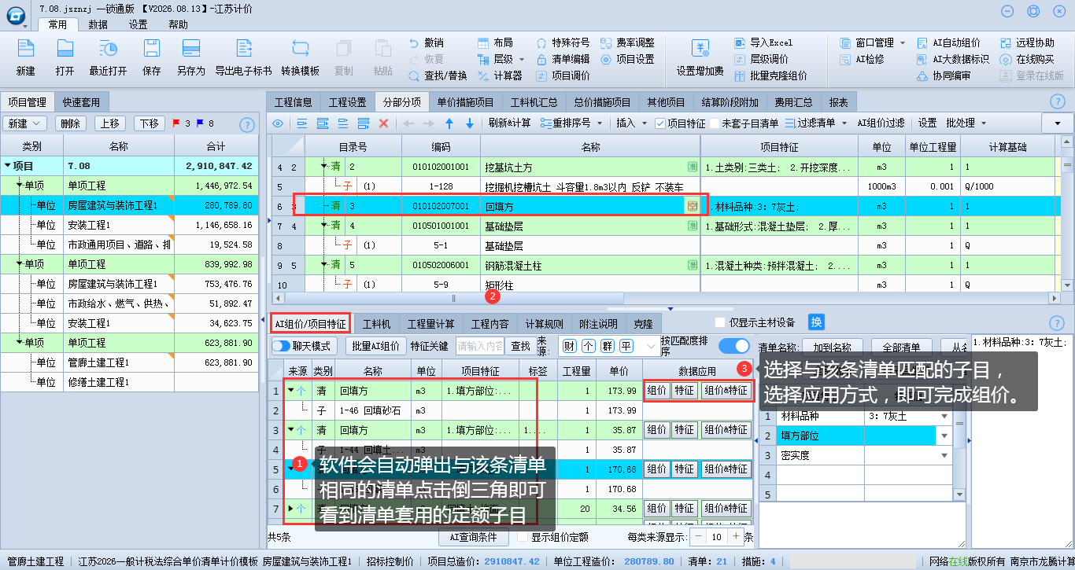Open the 层级 dropdown in ribbon
This screenshot has width=1075, height=570.
click(520, 59)
